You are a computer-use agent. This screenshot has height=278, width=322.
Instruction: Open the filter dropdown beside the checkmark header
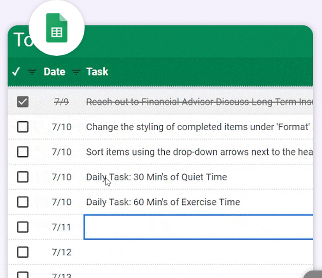(x=32, y=72)
